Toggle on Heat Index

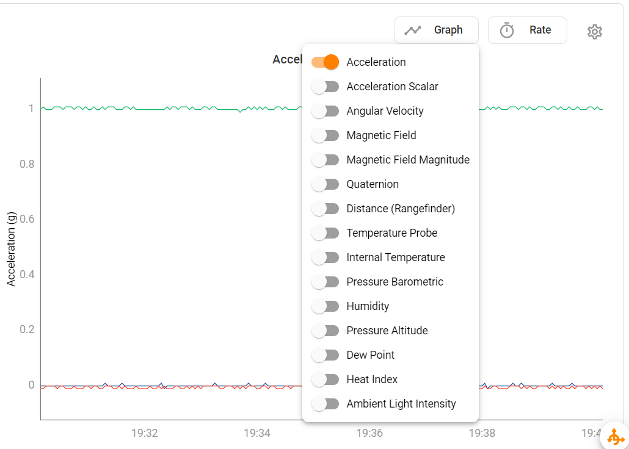click(325, 379)
